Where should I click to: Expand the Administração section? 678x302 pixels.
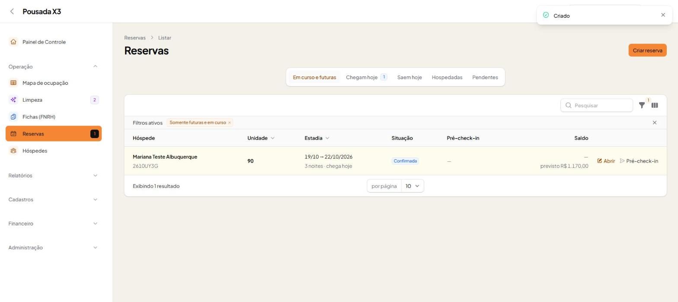tap(95, 247)
